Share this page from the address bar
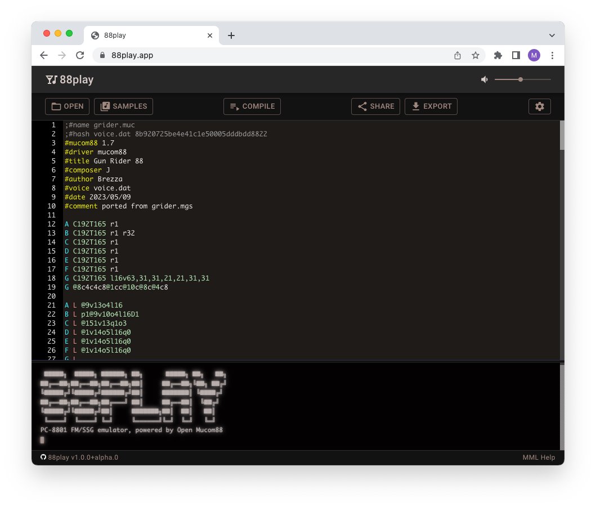 click(x=457, y=55)
